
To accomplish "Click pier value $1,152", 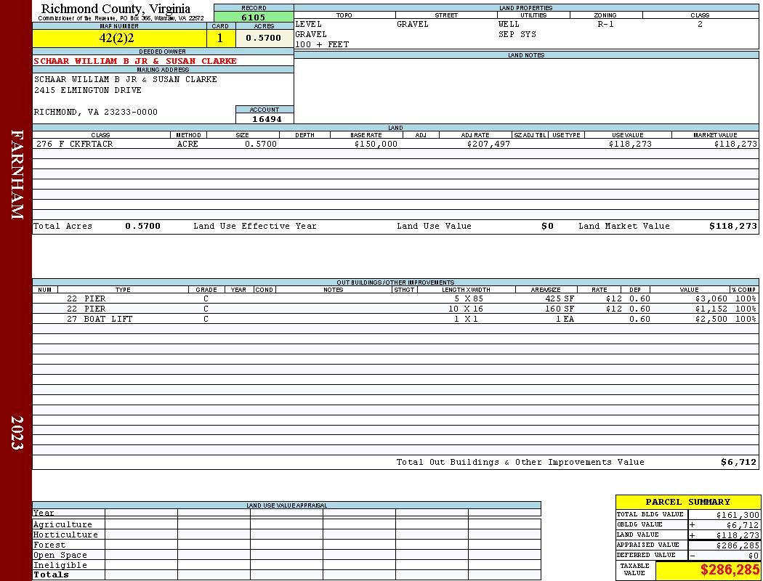I will point(711,309).
